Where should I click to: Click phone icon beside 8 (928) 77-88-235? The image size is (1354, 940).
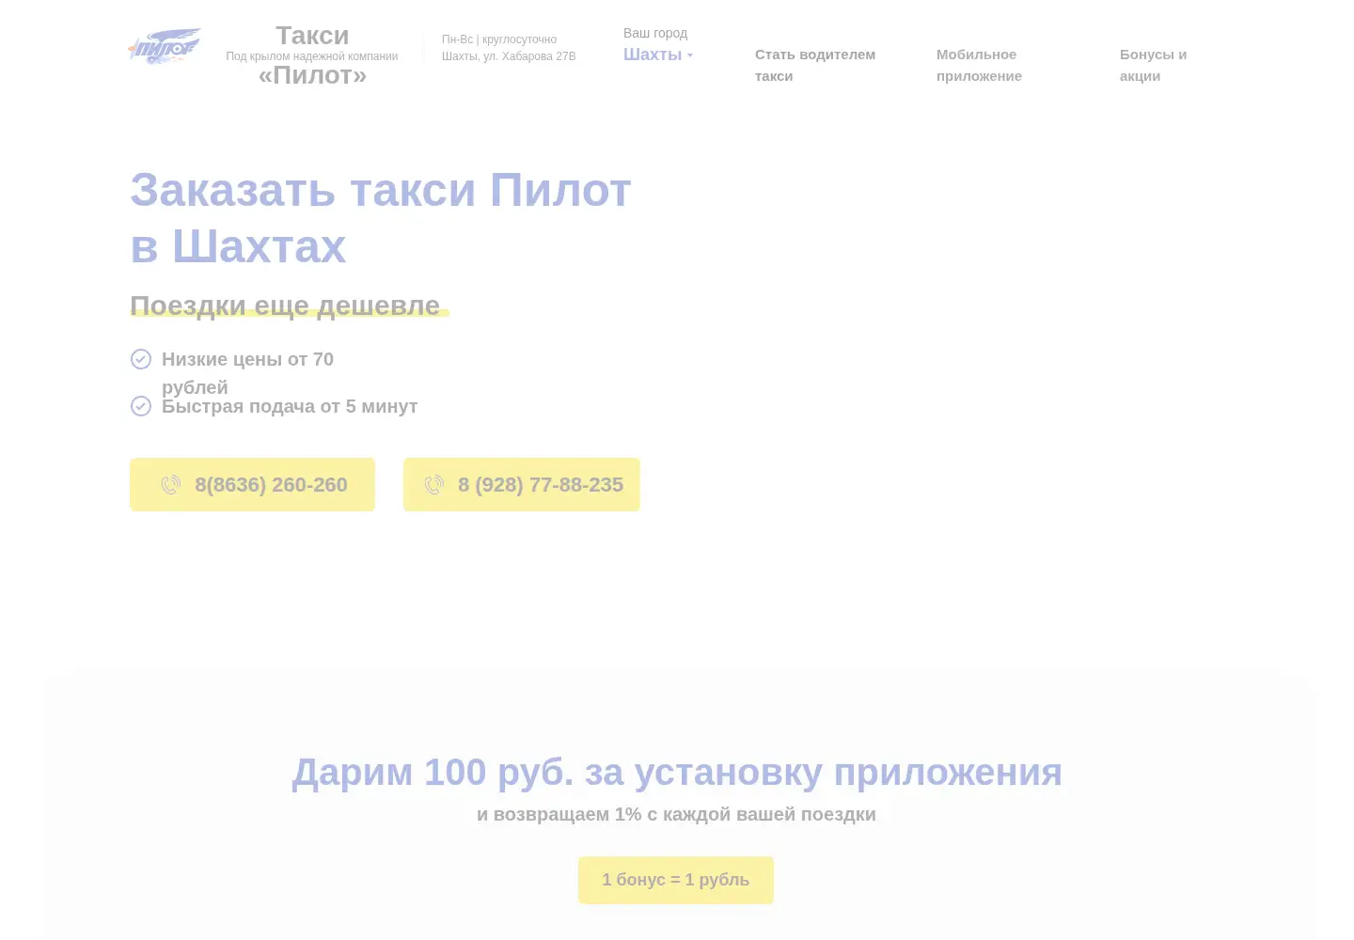[434, 485]
